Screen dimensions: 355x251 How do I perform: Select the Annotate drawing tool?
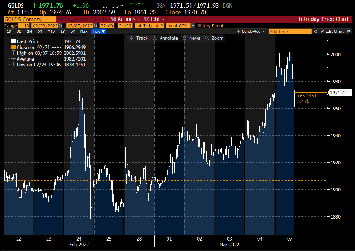click(x=166, y=38)
